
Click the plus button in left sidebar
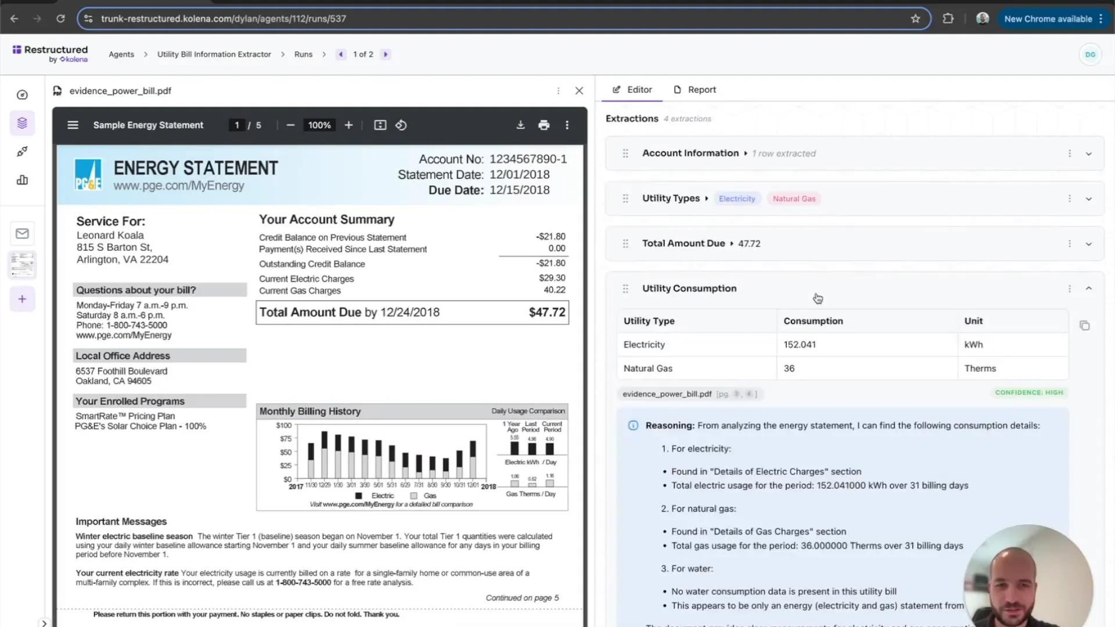[x=22, y=299]
